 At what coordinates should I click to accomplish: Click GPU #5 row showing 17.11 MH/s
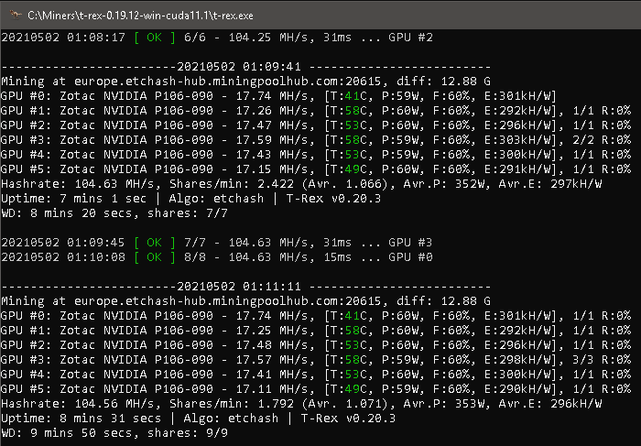[x=316, y=389]
